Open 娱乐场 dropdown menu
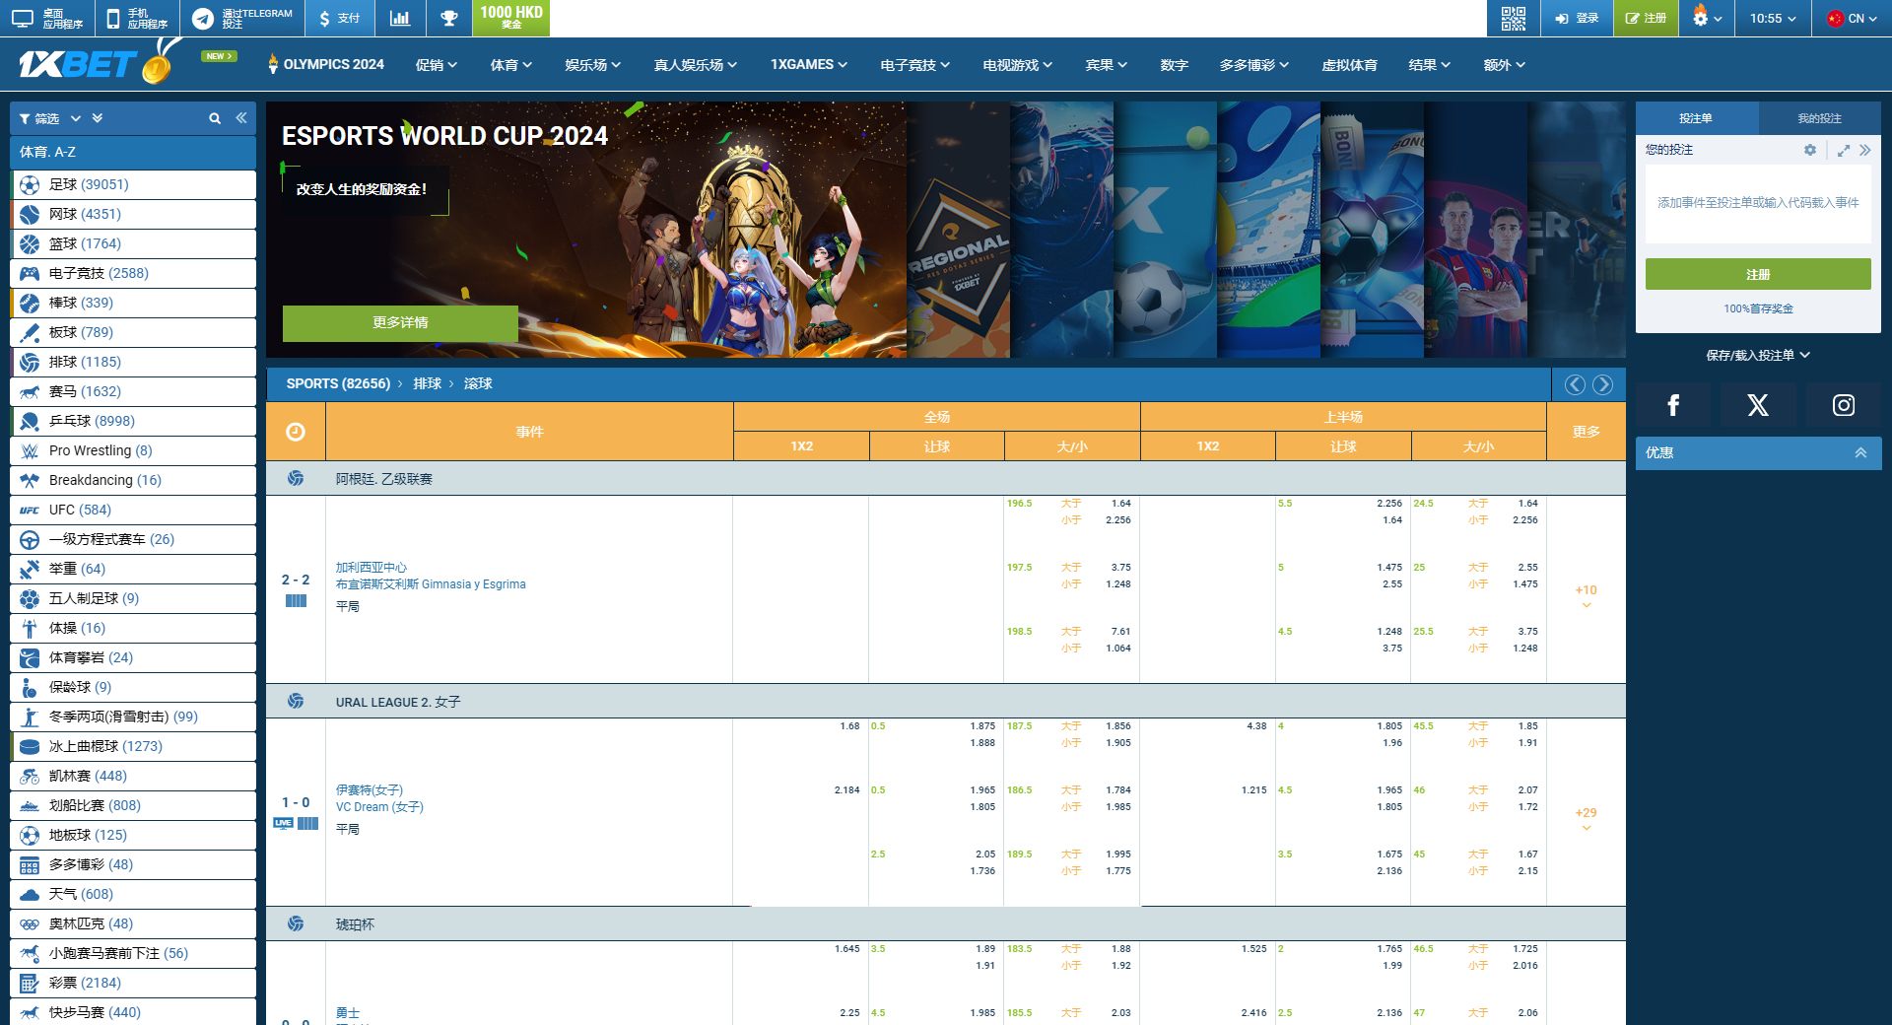The image size is (1892, 1025). point(593,65)
